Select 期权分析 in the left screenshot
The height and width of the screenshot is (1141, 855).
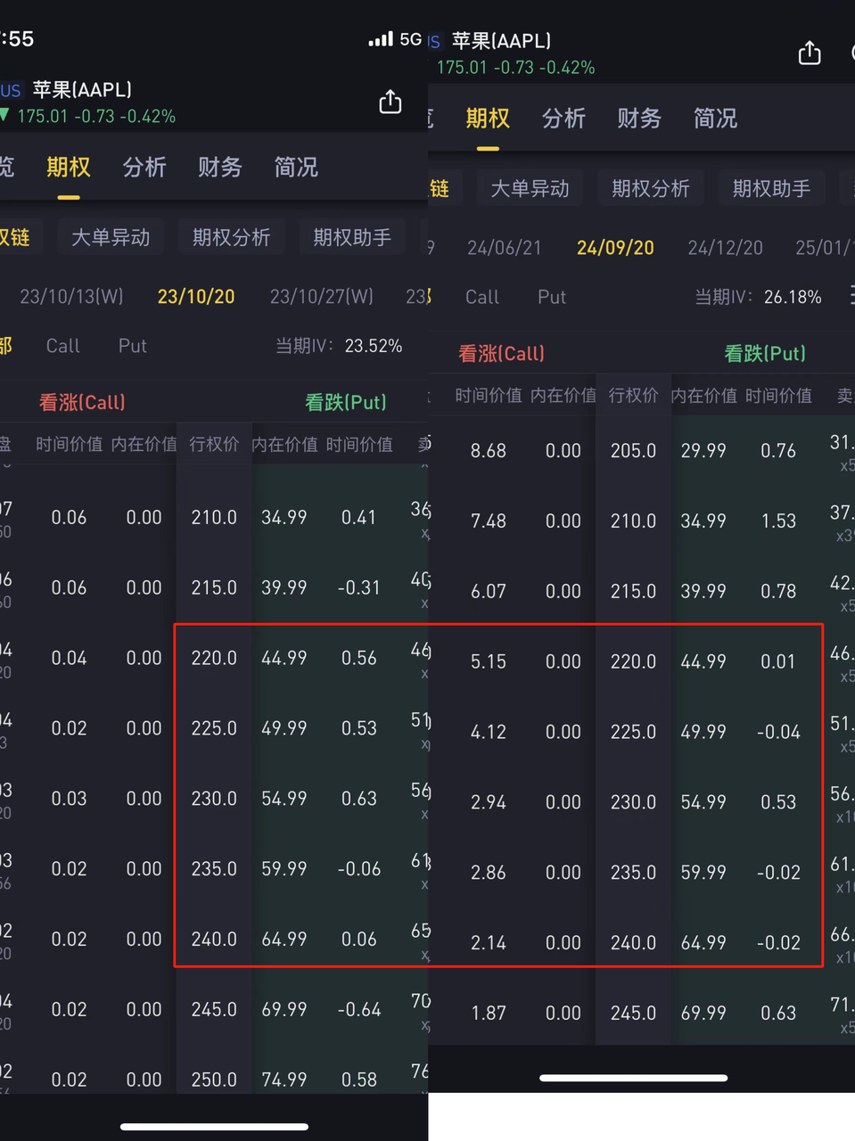point(231,237)
